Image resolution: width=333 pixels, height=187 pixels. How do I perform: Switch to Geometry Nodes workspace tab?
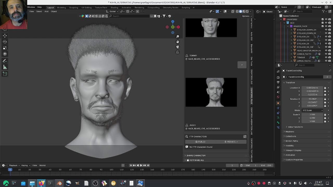[171, 8]
